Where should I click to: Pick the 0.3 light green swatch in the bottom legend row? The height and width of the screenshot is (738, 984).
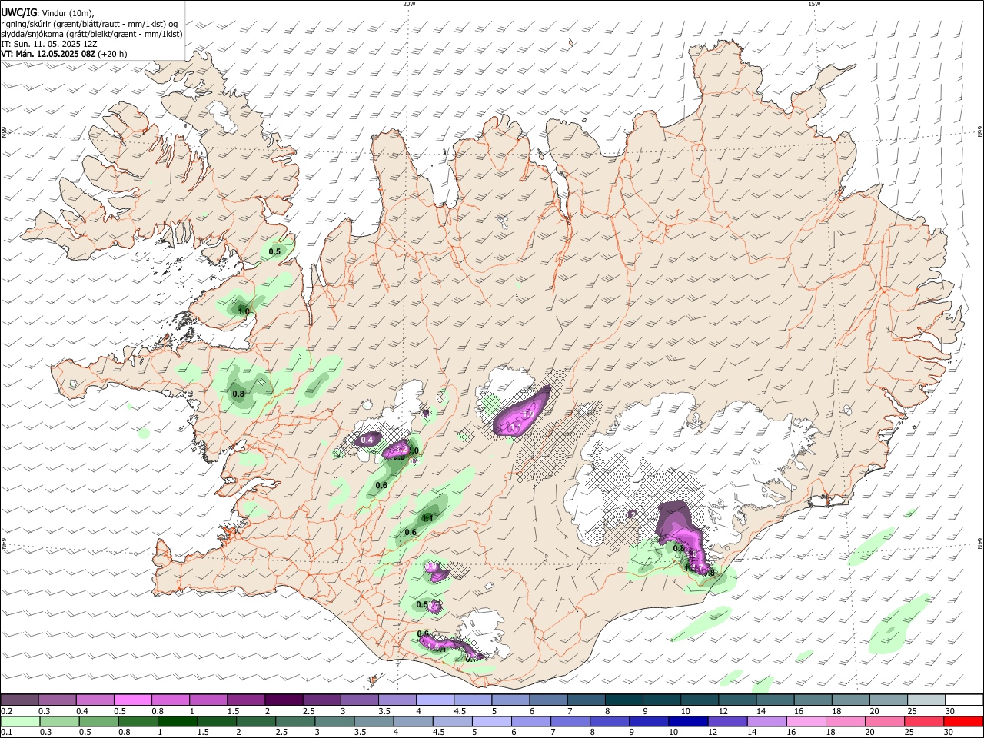pos(59,721)
